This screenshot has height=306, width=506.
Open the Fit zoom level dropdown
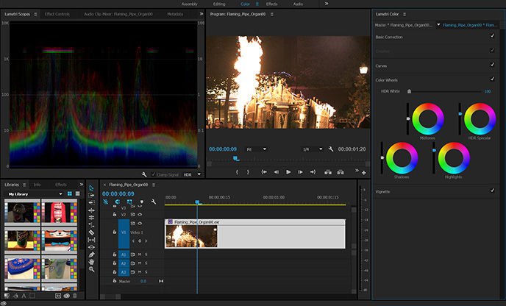(x=256, y=149)
